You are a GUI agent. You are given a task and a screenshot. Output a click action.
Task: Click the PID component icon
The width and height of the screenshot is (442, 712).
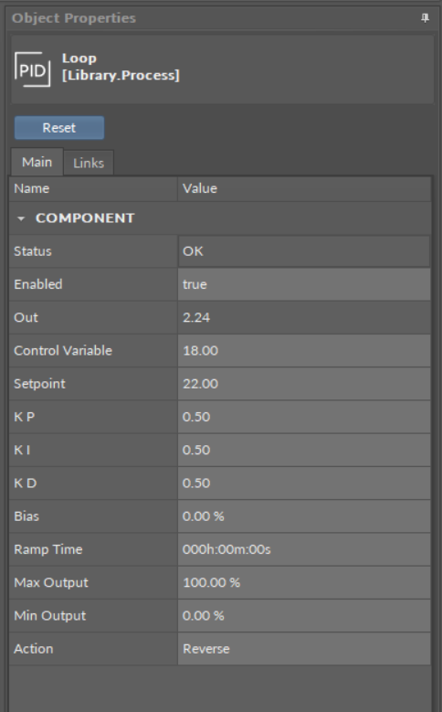click(x=32, y=69)
